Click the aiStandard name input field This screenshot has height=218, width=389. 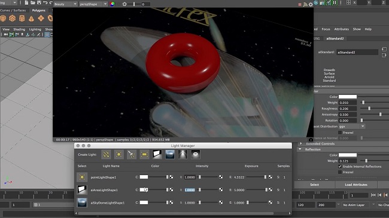pos(357,53)
